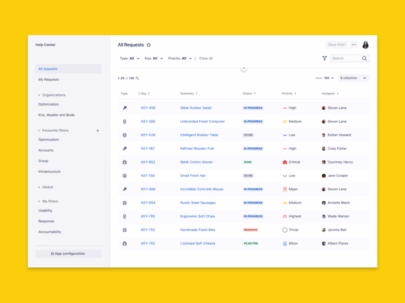This screenshot has height=303, width=405.
Task: Open the filter funnel icon near Search
Action: [x=325, y=58]
